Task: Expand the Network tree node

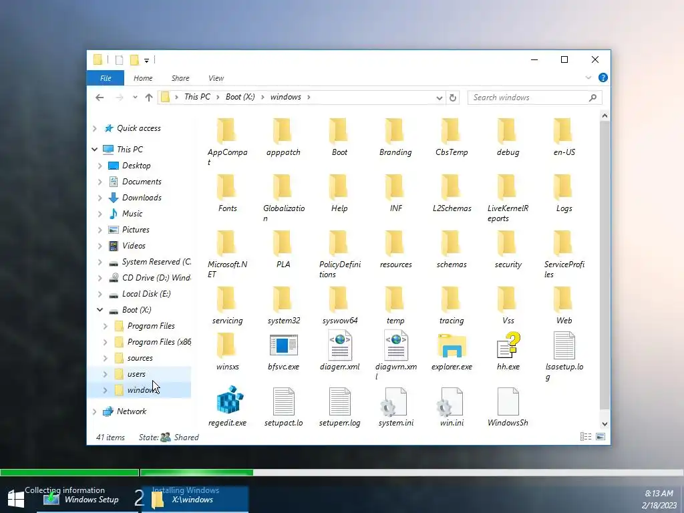Action: pyautogui.click(x=95, y=411)
